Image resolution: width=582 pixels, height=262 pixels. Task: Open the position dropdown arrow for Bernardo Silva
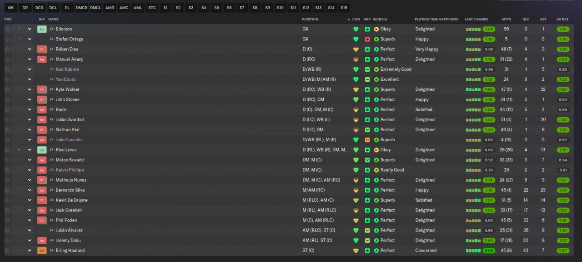[x=30, y=190]
